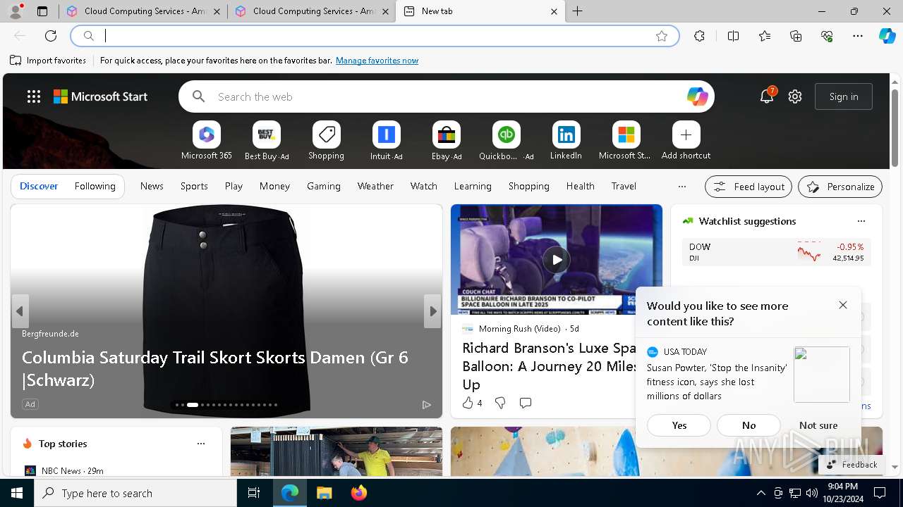Image resolution: width=903 pixels, height=507 pixels.
Task: Click the Personalize button
Action: click(x=840, y=187)
